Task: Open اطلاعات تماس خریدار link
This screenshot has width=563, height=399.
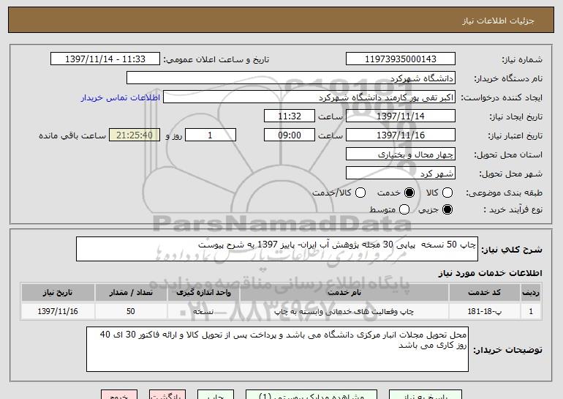Action: [x=121, y=97]
